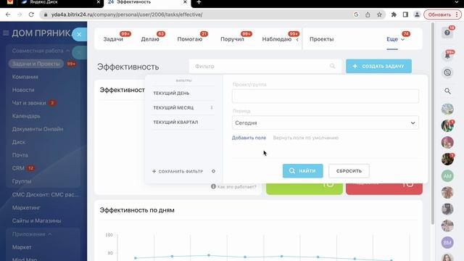Close the left slider panel
The image size is (464, 261).
pos(79,35)
